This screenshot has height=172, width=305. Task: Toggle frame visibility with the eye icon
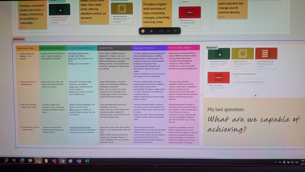coord(168,31)
